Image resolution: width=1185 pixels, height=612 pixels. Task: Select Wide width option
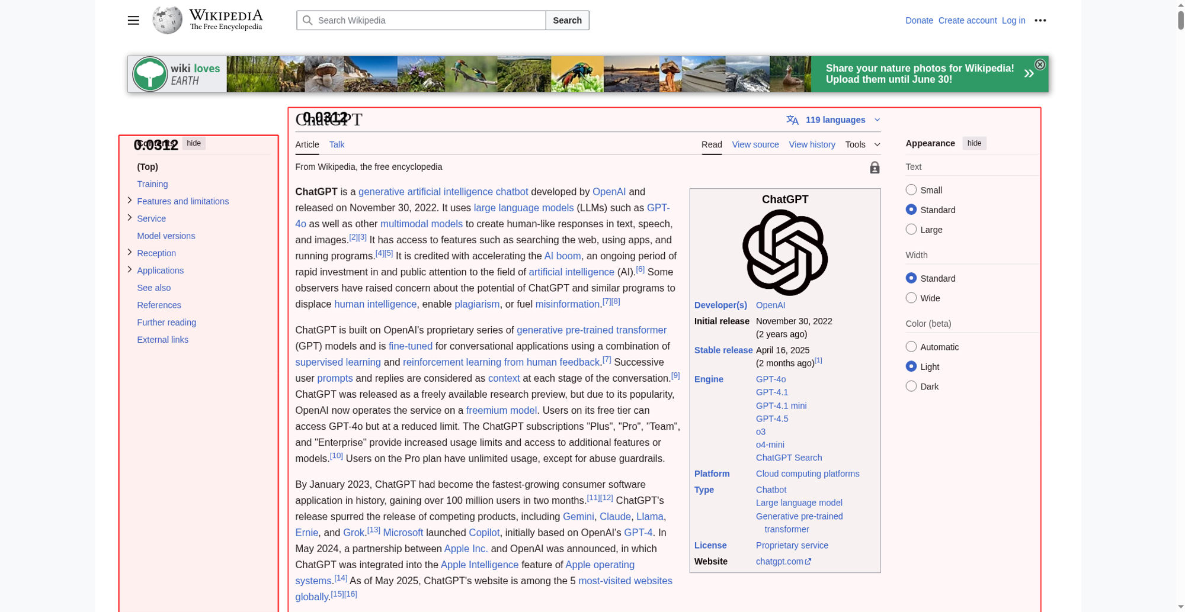pyautogui.click(x=911, y=298)
